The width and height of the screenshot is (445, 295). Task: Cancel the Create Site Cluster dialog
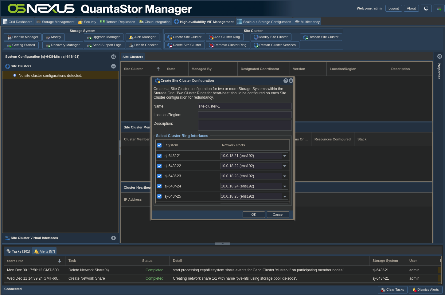(278, 214)
